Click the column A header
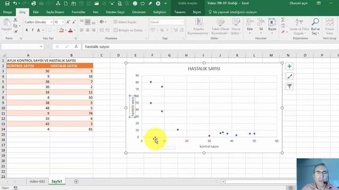The image size is (339, 190). click(x=28, y=55)
